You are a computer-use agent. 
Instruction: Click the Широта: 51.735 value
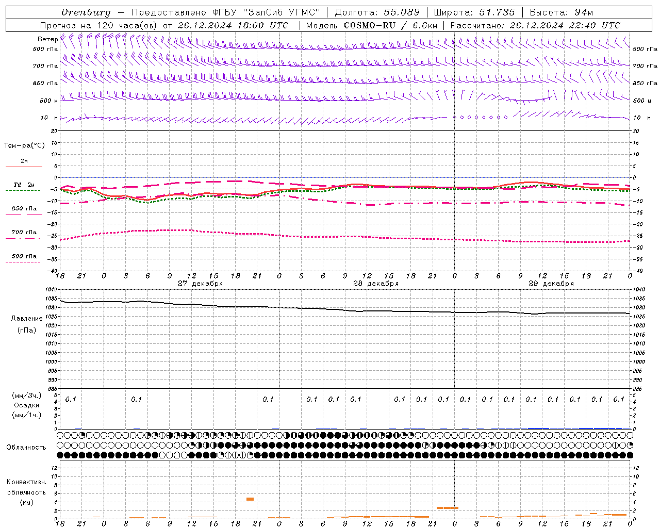475,12
